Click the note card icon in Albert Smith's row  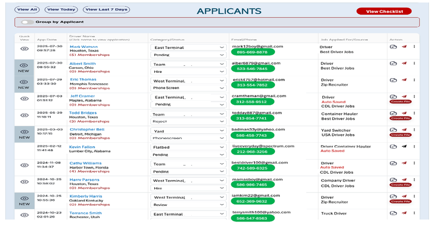click(393, 64)
